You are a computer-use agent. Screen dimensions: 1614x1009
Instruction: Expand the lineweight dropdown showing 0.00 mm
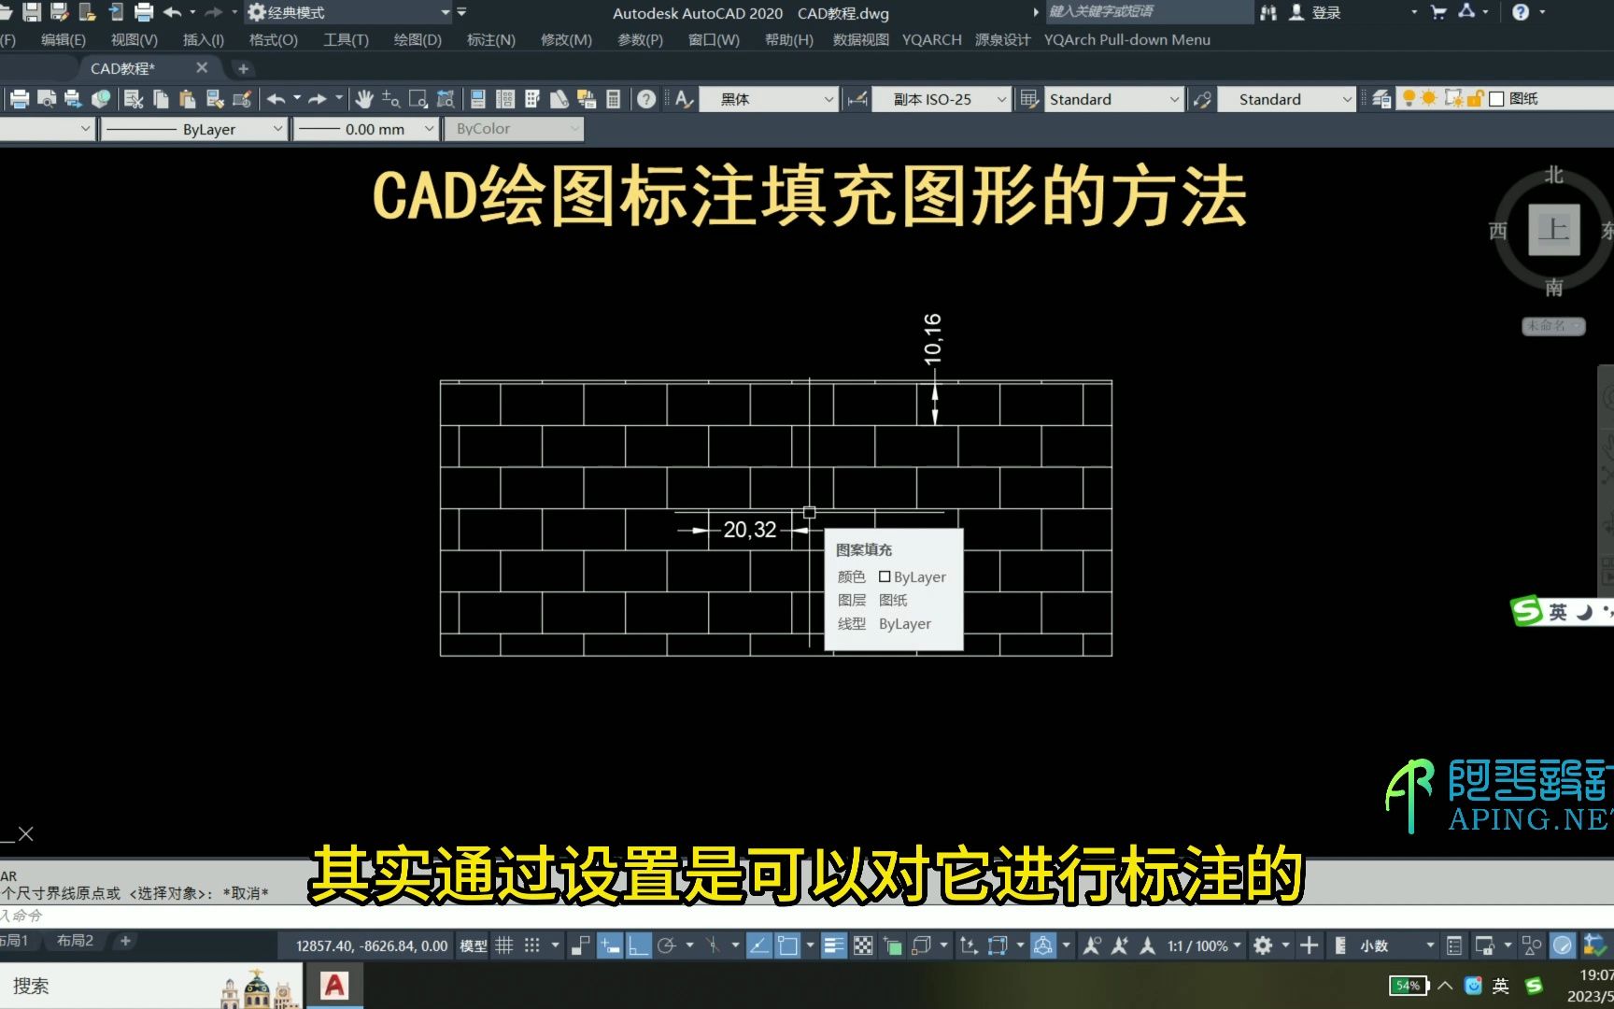[428, 129]
